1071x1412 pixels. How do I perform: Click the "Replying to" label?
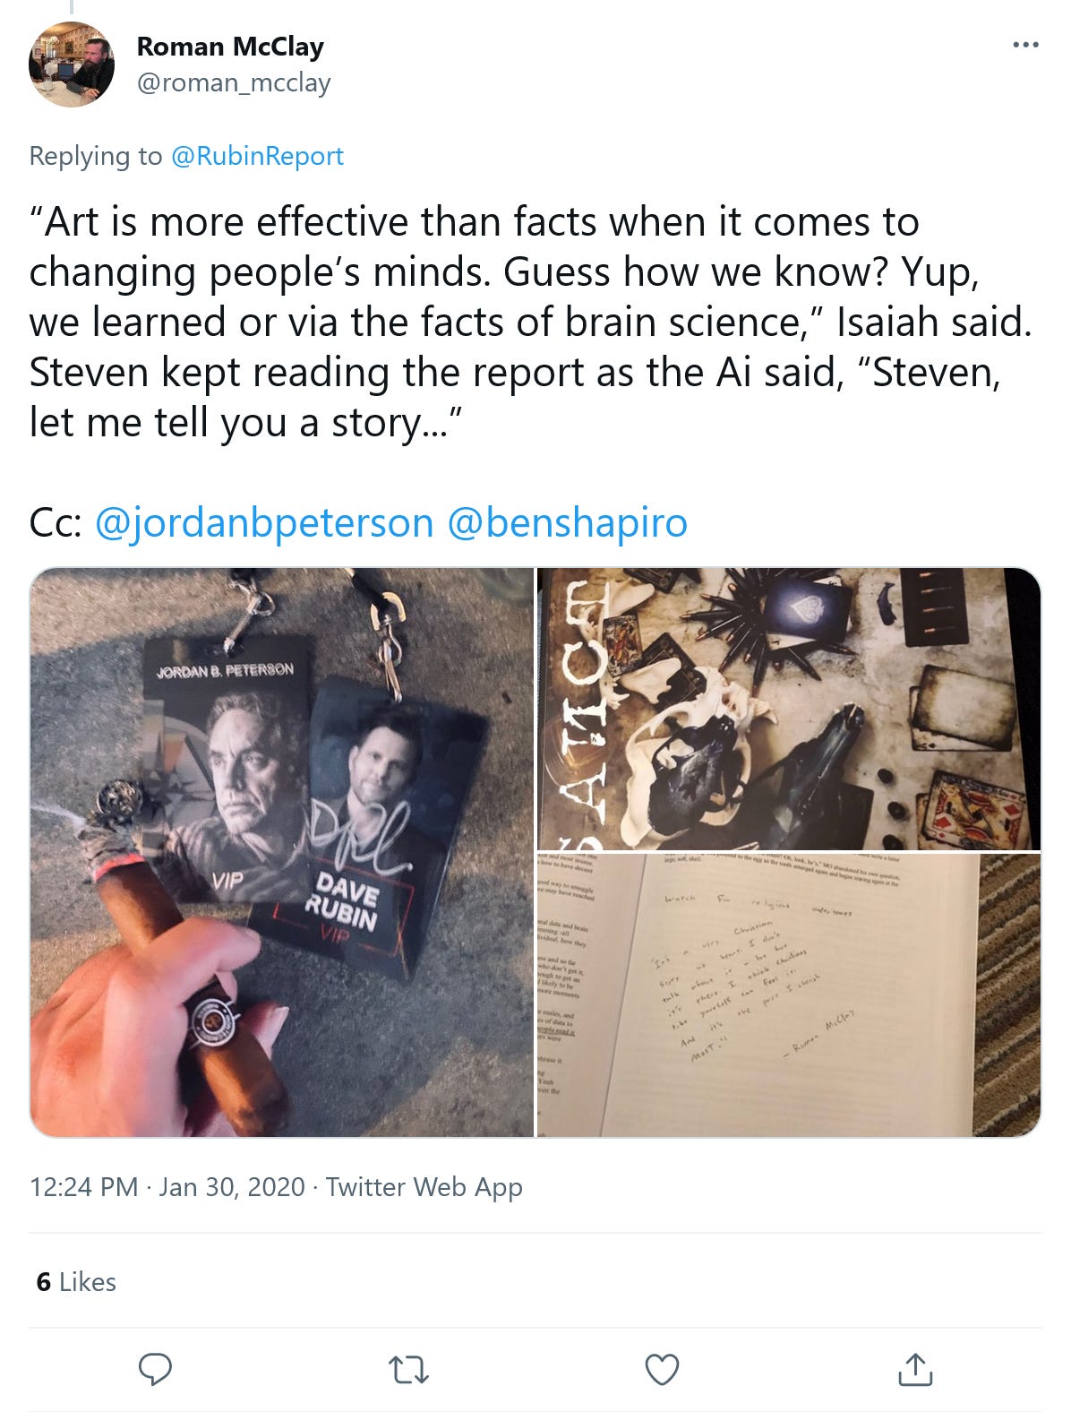coord(95,156)
